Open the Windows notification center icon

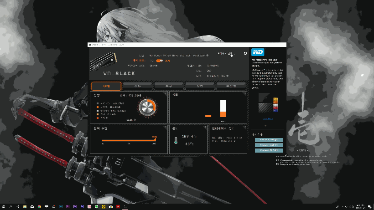[369, 207]
